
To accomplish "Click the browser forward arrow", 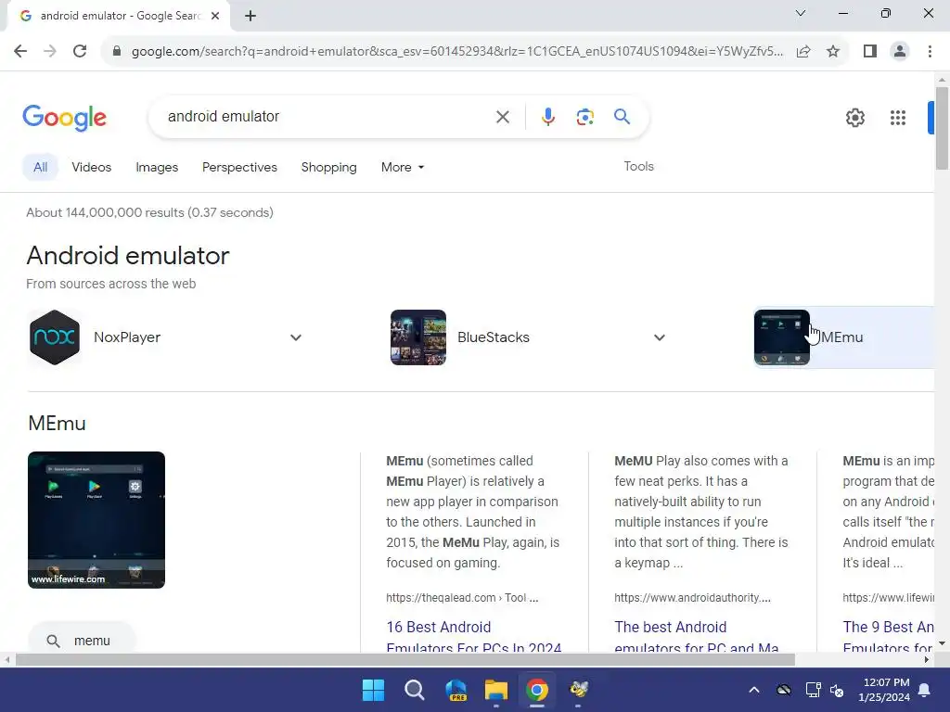I will 50,51.
